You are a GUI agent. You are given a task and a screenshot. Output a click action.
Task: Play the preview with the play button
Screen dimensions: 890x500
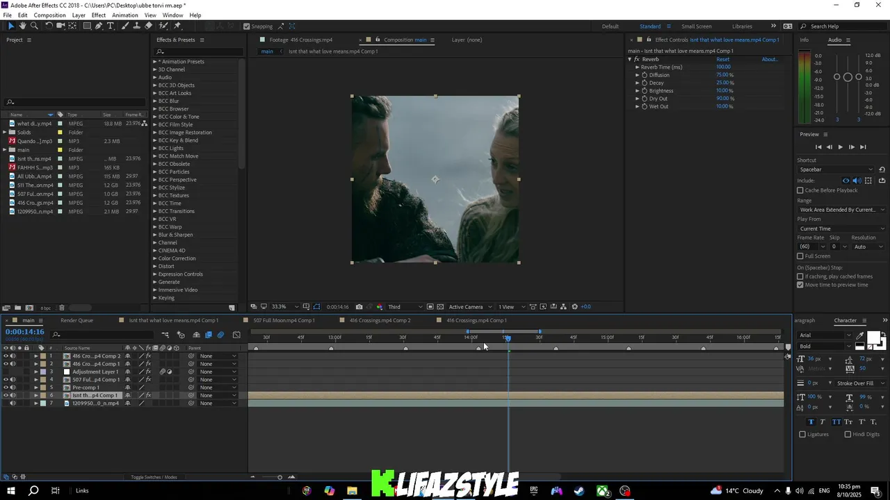[840, 147]
